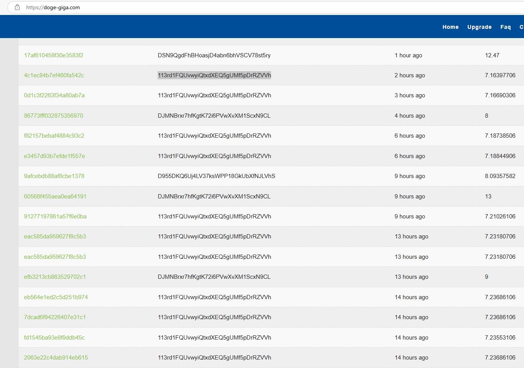Open transaction 2063e22c4dab914eb615
The width and height of the screenshot is (524, 368).
56,358
